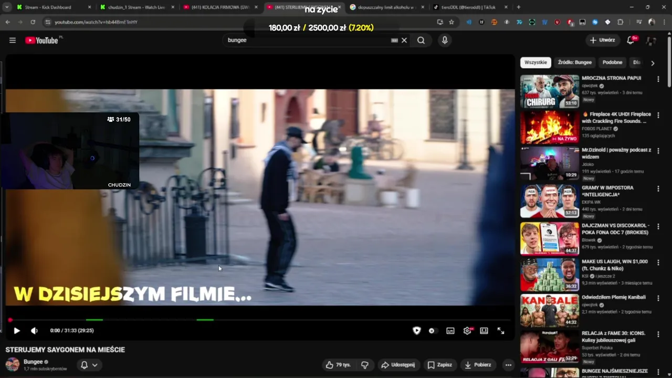Open the YouTube hamburger guide menu
The image size is (672, 378).
click(13, 40)
